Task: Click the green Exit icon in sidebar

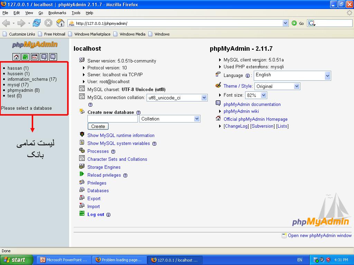Action: coord(25,57)
